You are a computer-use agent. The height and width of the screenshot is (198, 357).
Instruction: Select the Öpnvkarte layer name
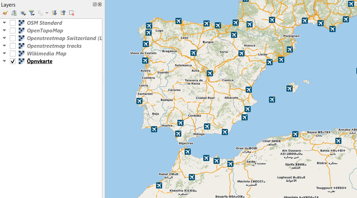pos(39,61)
